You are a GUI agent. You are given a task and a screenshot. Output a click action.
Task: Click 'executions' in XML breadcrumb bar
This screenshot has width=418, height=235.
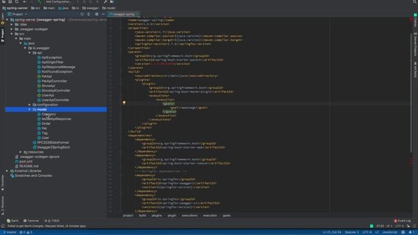point(189,215)
